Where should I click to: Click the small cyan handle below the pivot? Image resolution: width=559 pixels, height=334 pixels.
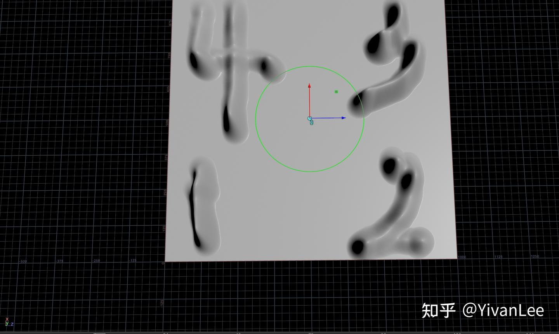(312, 122)
